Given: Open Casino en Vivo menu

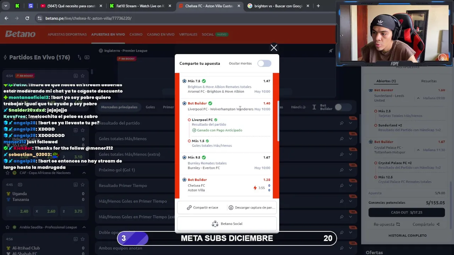Looking at the screenshot, I should click(161, 34).
